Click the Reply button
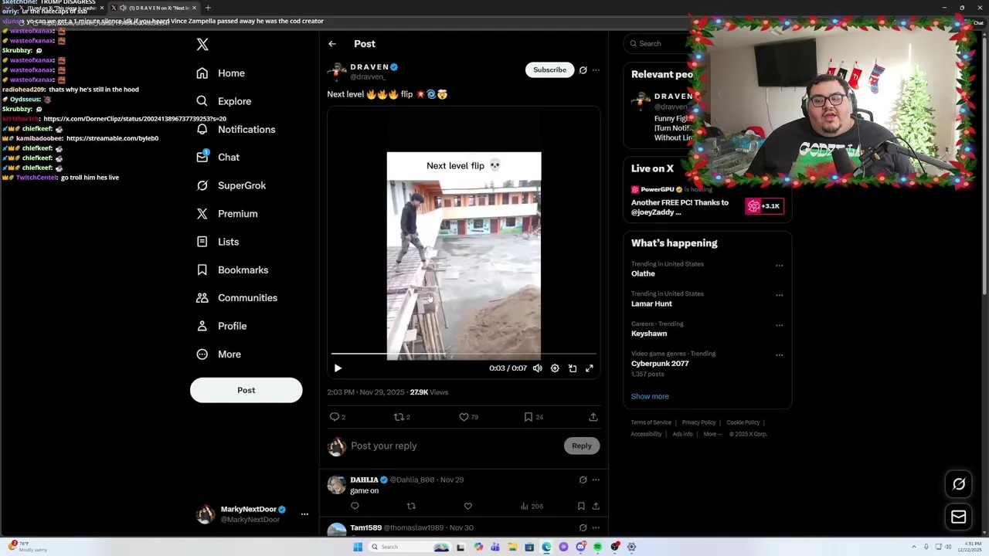The image size is (989, 556). click(x=582, y=446)
